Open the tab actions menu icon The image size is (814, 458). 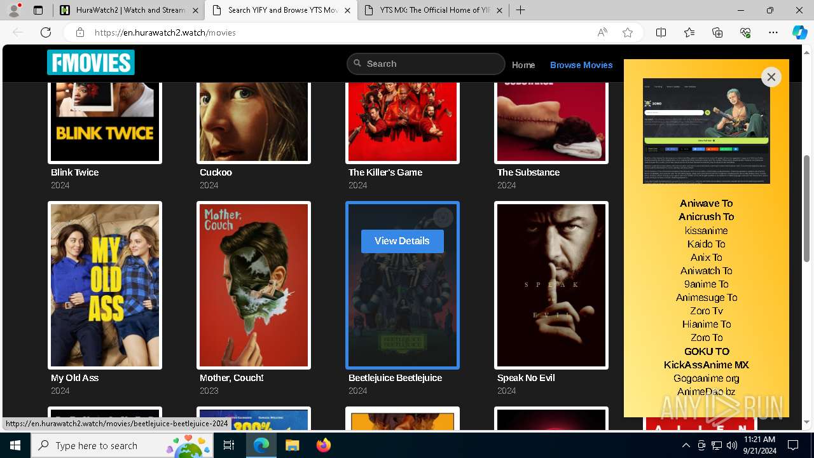click(38, 10)
